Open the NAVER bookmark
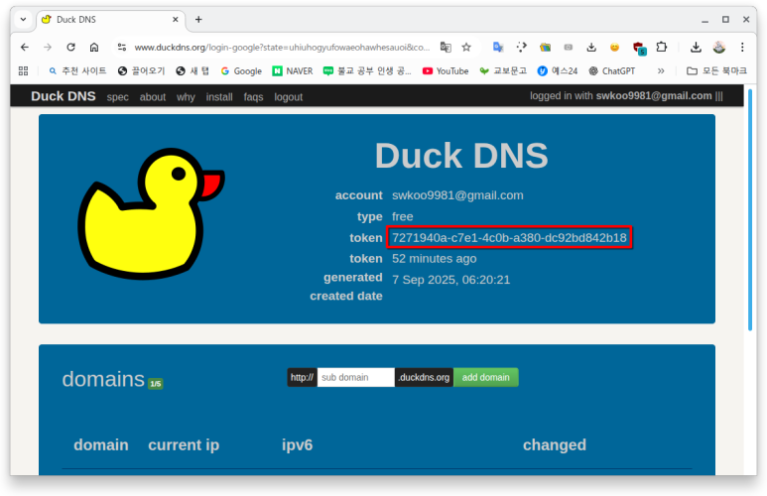The width and height of the screenshot is (767, 496). point(293,70)
